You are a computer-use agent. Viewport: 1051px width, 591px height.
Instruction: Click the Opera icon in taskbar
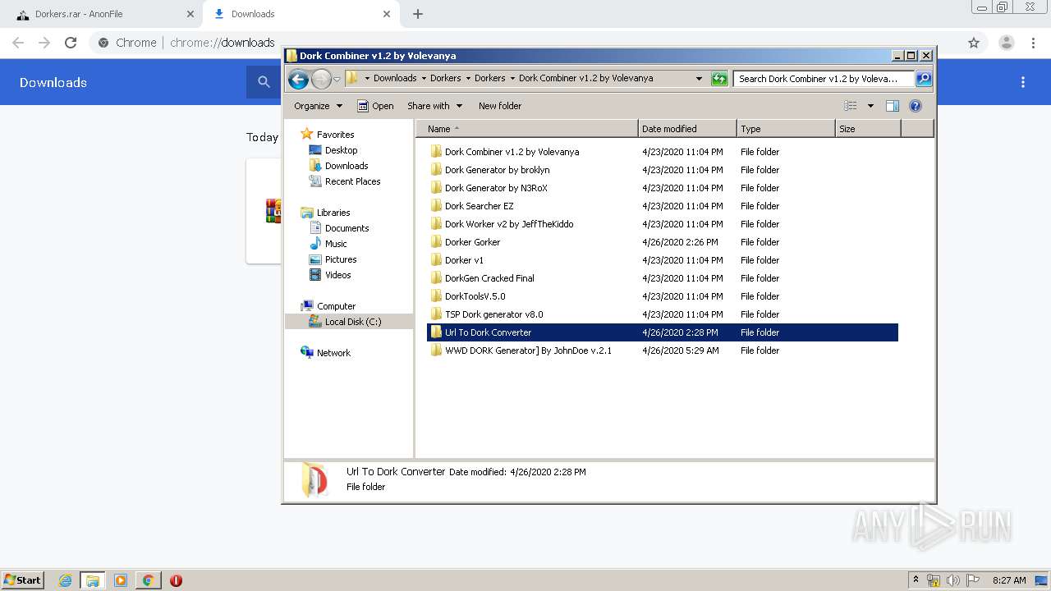click(176, 580)
